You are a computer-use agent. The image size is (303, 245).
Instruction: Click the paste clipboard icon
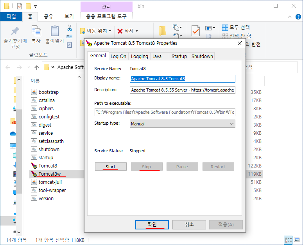(x=55, y=31)
